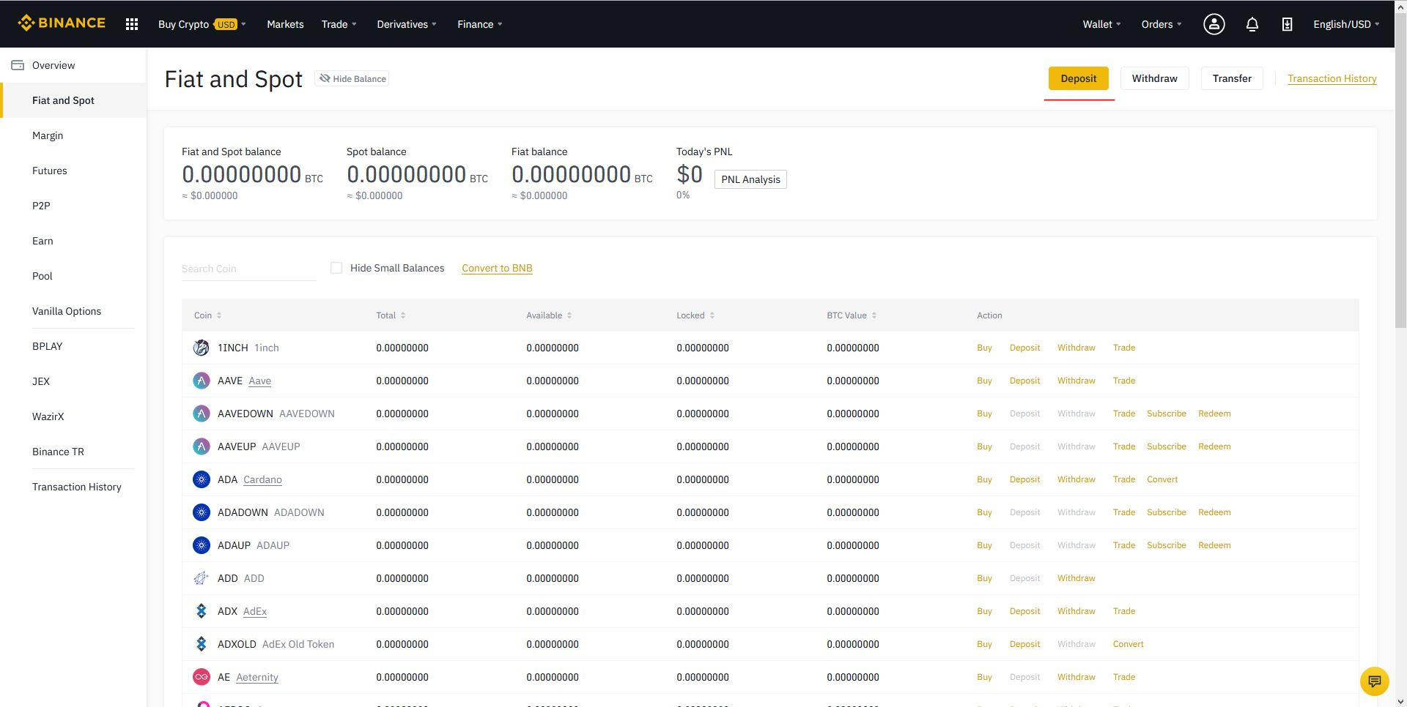Image resolution: width=1407 pixels, height=707 pixels.
Task: Sort table by Locked column
Action: pos(695,315)
